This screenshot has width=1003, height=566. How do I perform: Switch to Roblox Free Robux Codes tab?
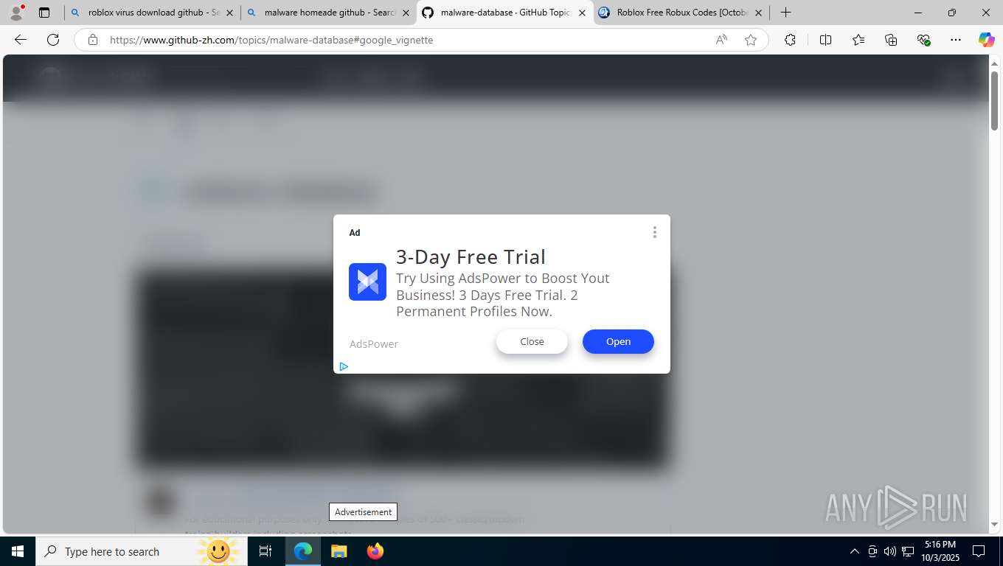(x=681, y=13)
